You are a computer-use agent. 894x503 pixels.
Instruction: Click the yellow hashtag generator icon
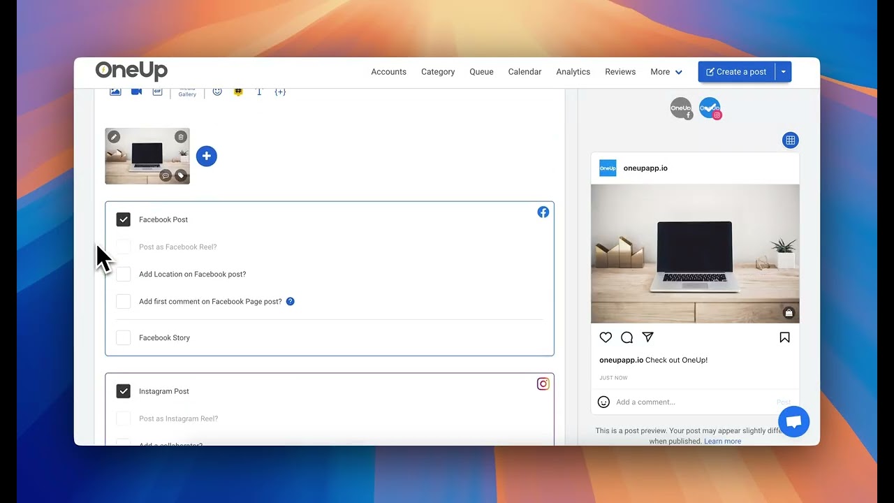pos(238,92)
